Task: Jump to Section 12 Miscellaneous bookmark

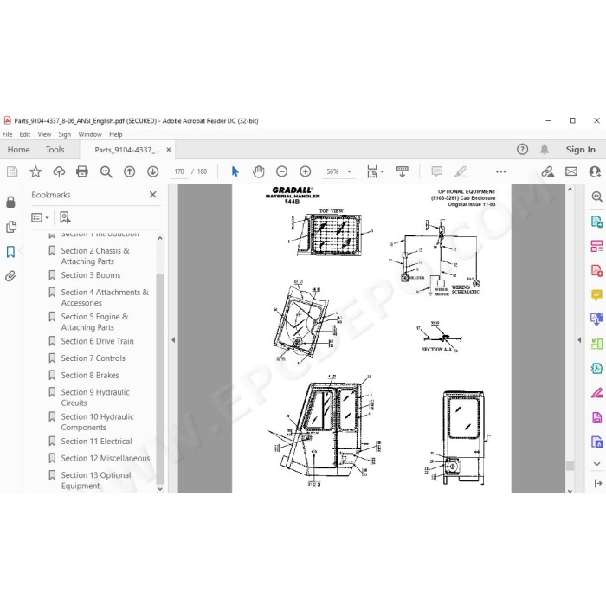Action: point(105,458)
